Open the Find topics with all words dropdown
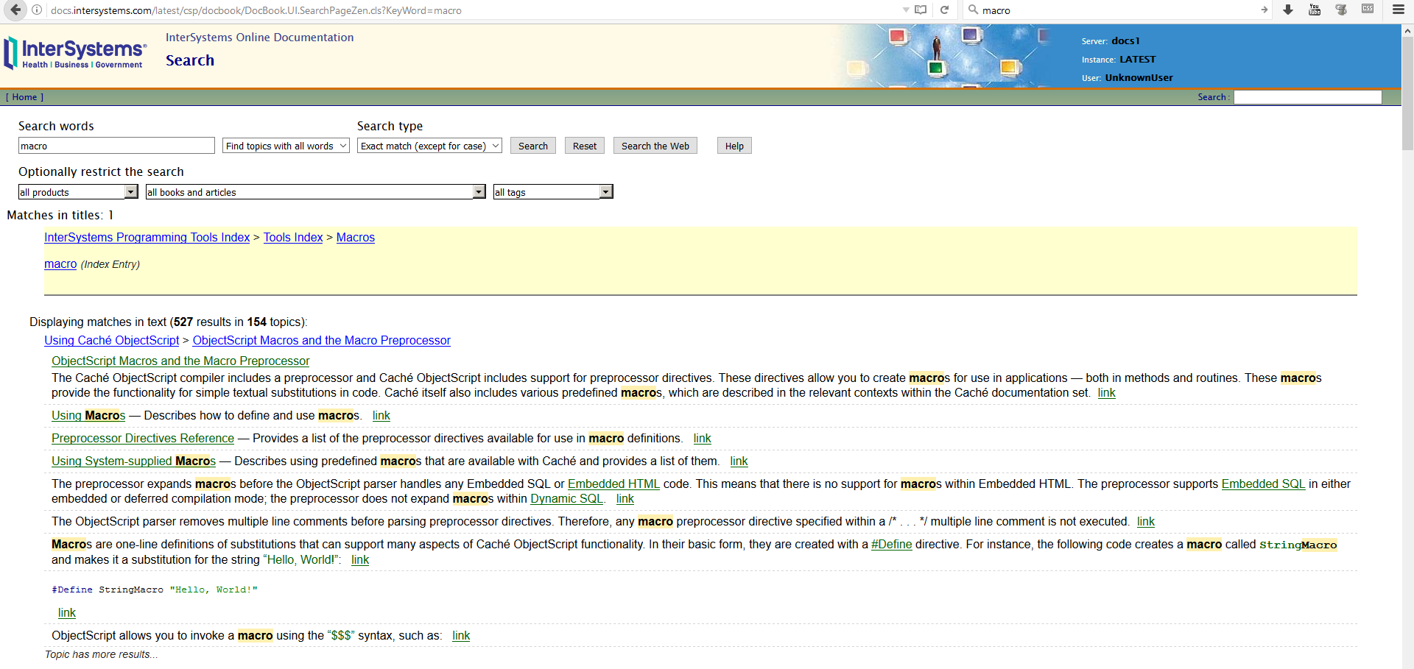This screenshot has width=1414, height=669. pos(286,146)
